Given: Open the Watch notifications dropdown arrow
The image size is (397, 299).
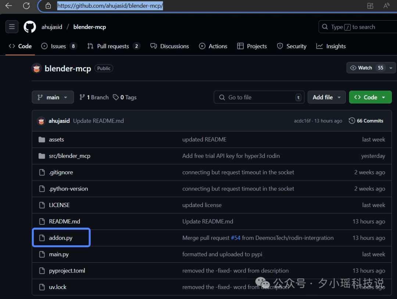Looking at the screenshot, I should pyautogui.click(x=391, y=68).
